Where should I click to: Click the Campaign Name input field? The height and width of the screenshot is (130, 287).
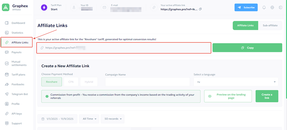(x=147, y=82)
